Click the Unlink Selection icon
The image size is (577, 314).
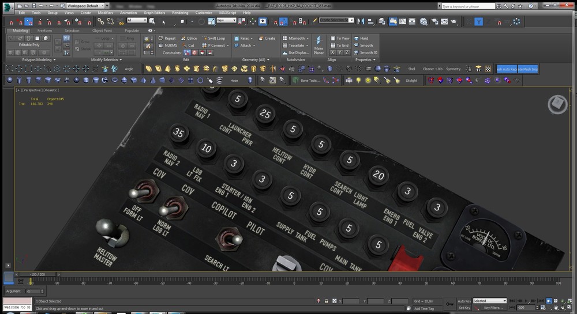pyautogui.click(x=110, y=21)
